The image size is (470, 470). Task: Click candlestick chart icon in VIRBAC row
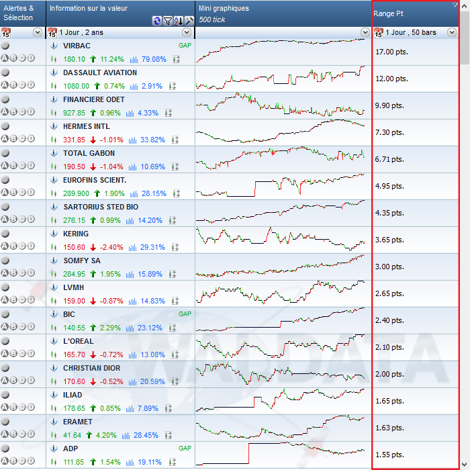pyautogui.click(x=54, y=59)
